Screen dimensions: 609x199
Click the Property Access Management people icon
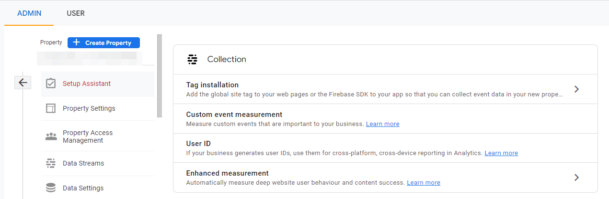51,136
